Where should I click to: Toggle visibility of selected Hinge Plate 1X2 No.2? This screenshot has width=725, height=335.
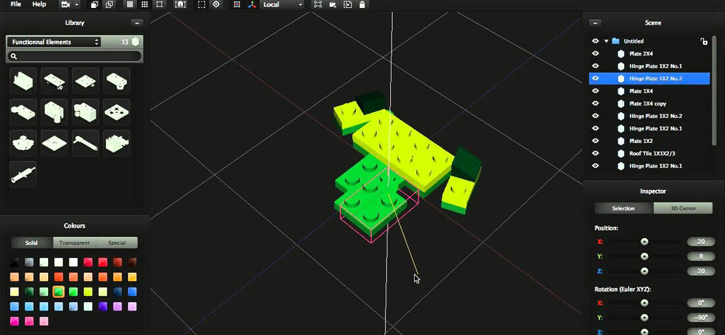point(596,78)
